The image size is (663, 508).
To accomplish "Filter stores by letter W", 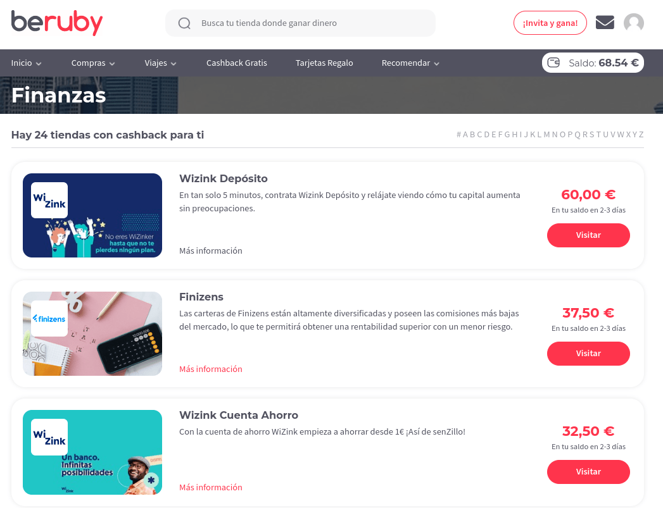I will click(x=621, y=135).
